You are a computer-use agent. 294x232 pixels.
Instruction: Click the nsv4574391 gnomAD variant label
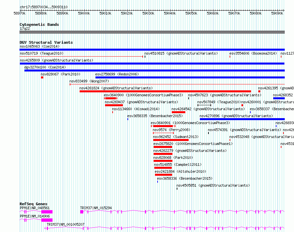click(244, 130)
